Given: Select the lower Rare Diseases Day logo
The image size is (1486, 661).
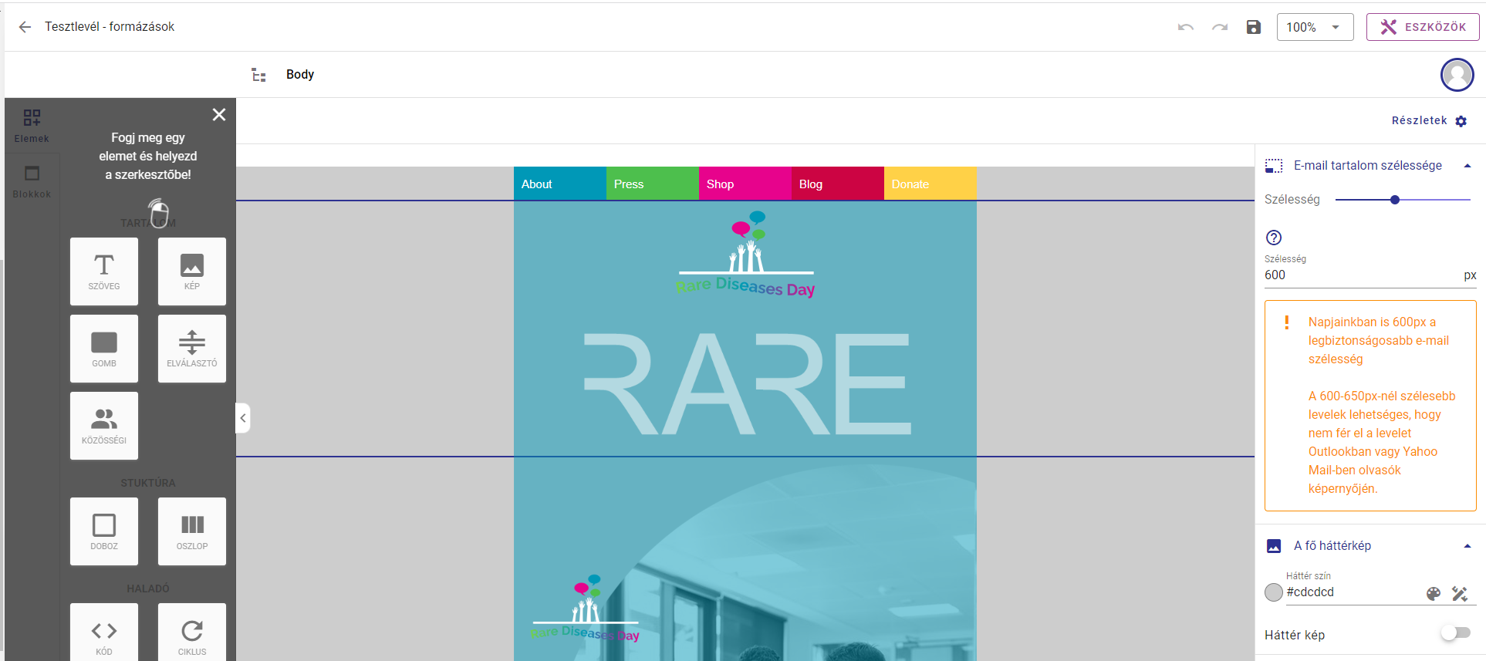Looking at the screenshot, I should tap(586, 609).
